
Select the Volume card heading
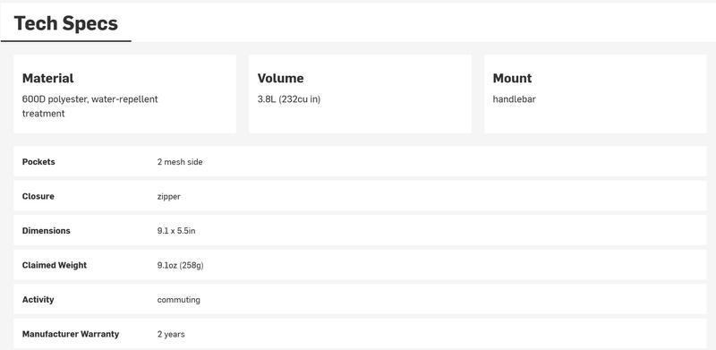pos(280,78)
